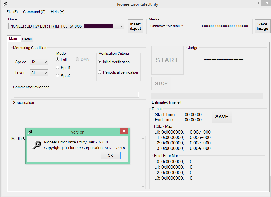The image size is (271, 197).
Task: Click Burst Error Max L0 row
Action: (x=173, y=162)
